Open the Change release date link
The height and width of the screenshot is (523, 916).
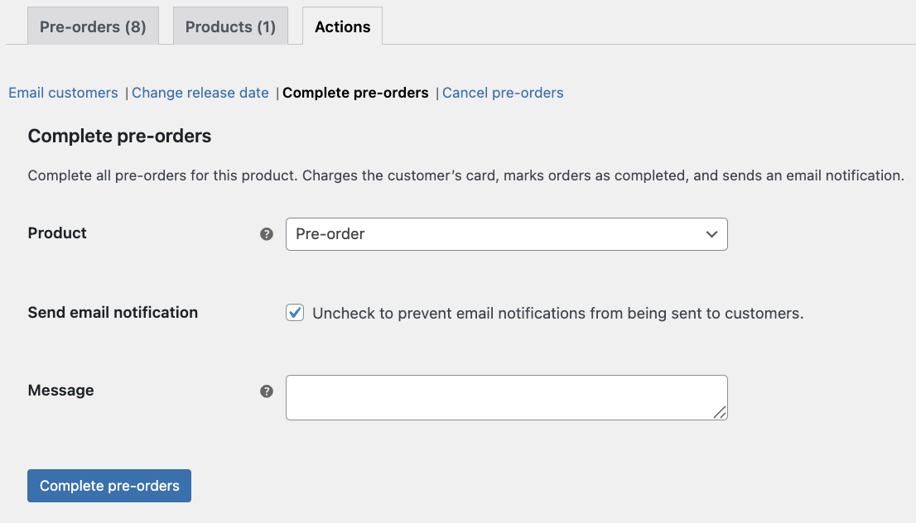[x=200, y=93]
